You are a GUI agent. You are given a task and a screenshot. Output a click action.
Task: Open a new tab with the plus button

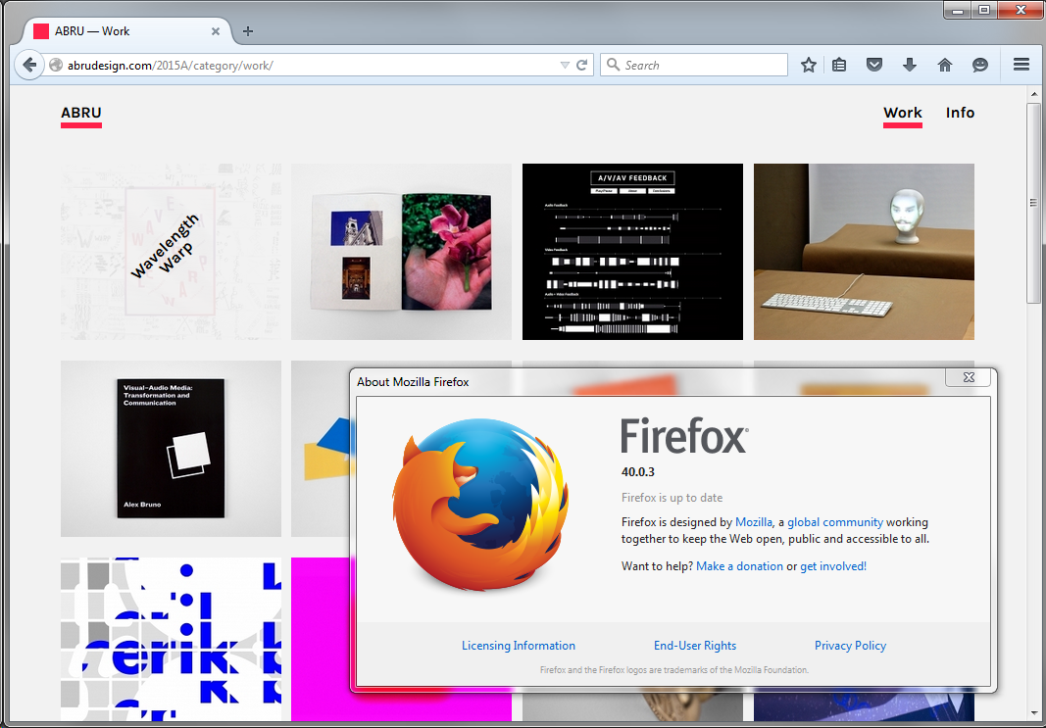click(247, 30)
